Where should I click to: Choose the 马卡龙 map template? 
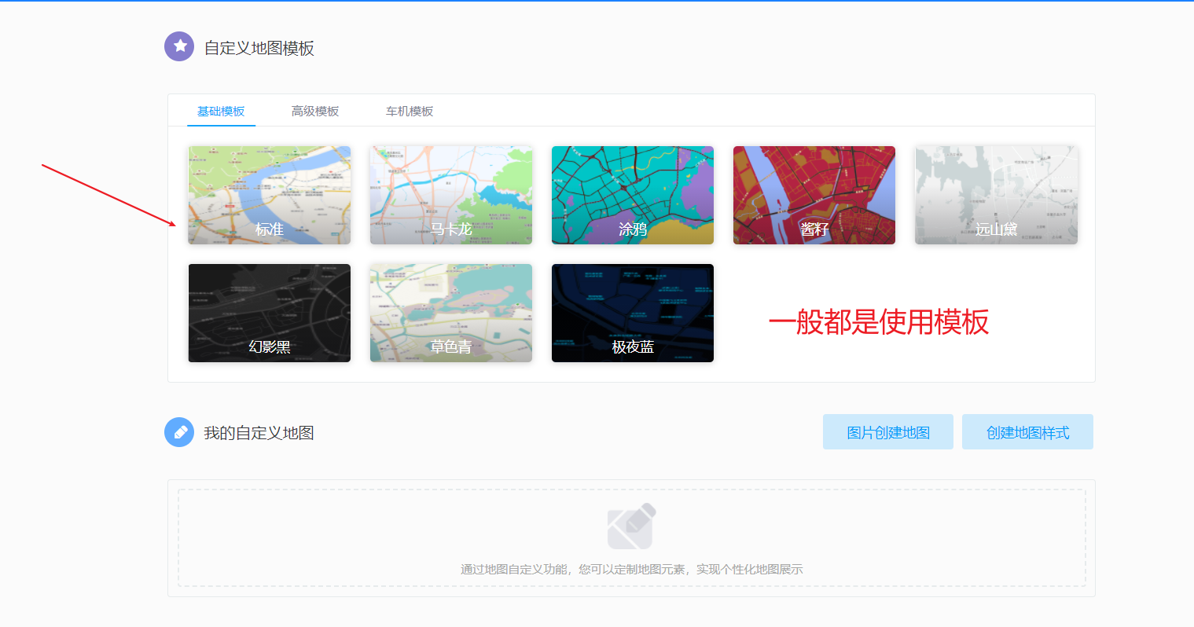tap(451, 195)
